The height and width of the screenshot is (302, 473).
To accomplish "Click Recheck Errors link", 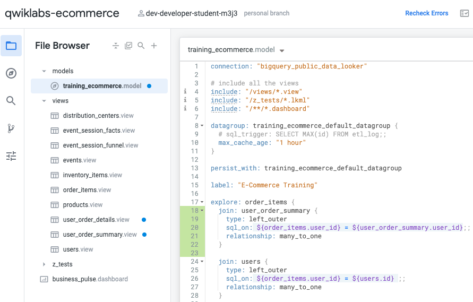I will 426,13.
